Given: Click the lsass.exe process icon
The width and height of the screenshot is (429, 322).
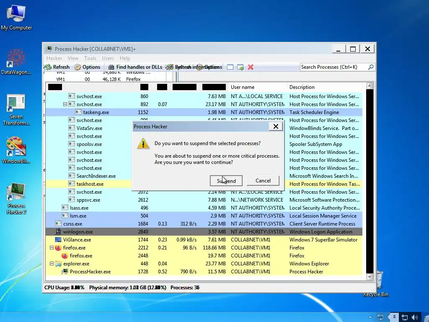Looking at the screenshot, I should coord(65,208).
